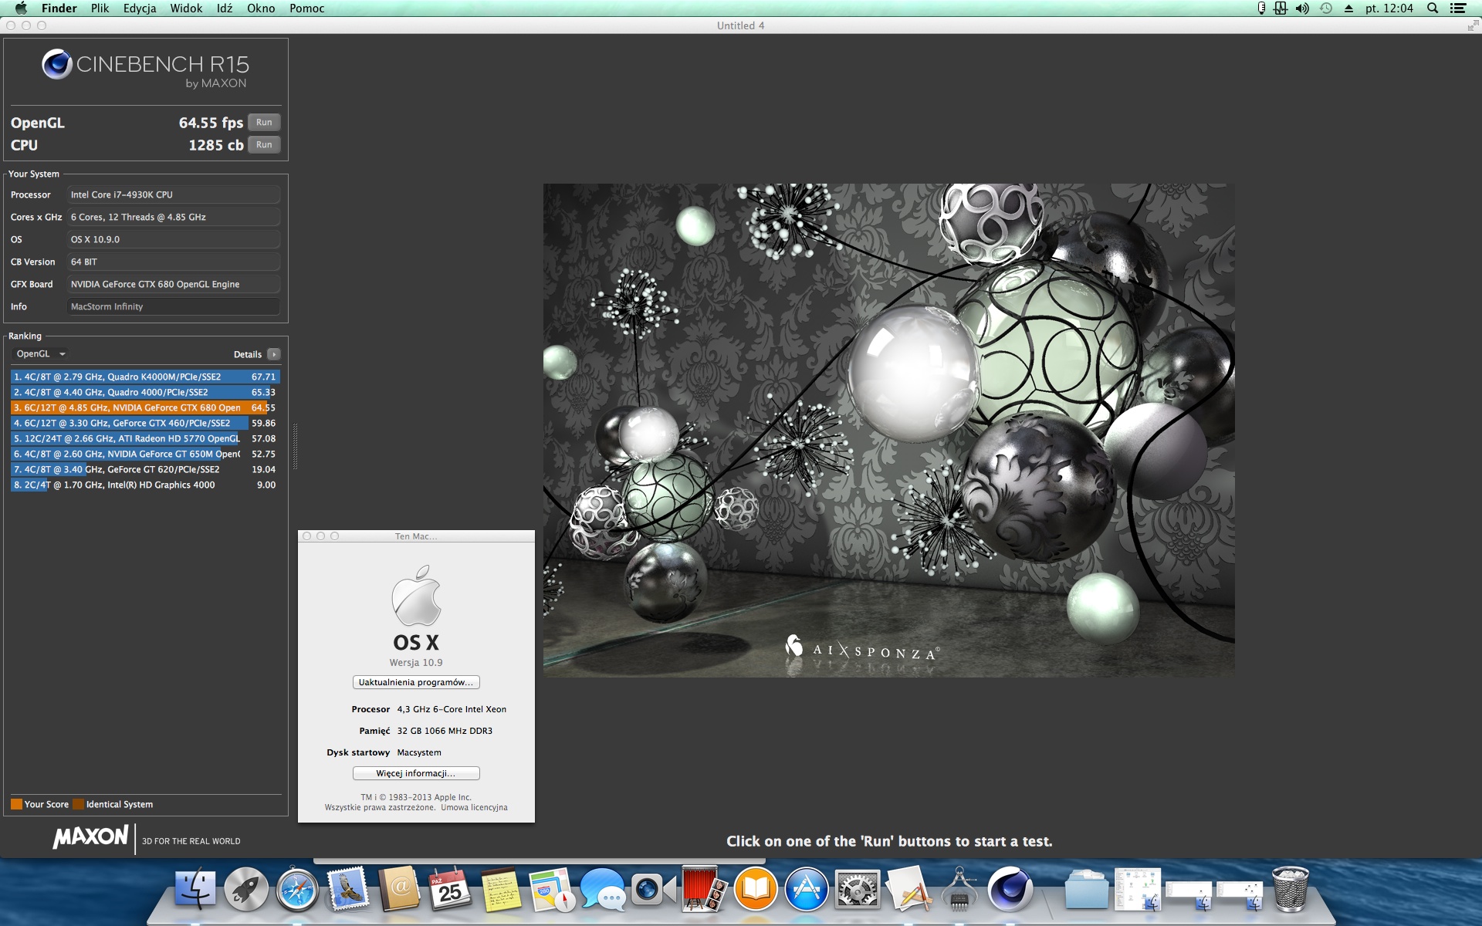Click Wersja 10.9 text in Ten Mac
The image size is (1482, 926).
point(416,663)
